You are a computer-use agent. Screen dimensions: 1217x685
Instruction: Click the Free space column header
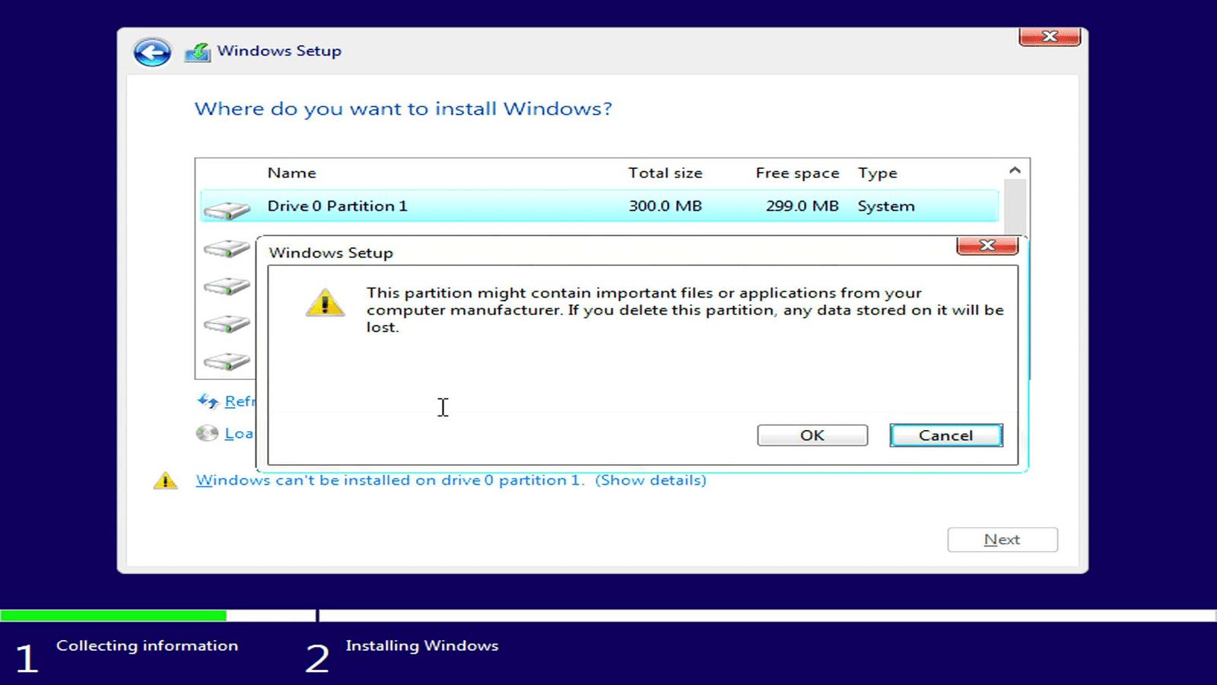(x=797, y=174)
